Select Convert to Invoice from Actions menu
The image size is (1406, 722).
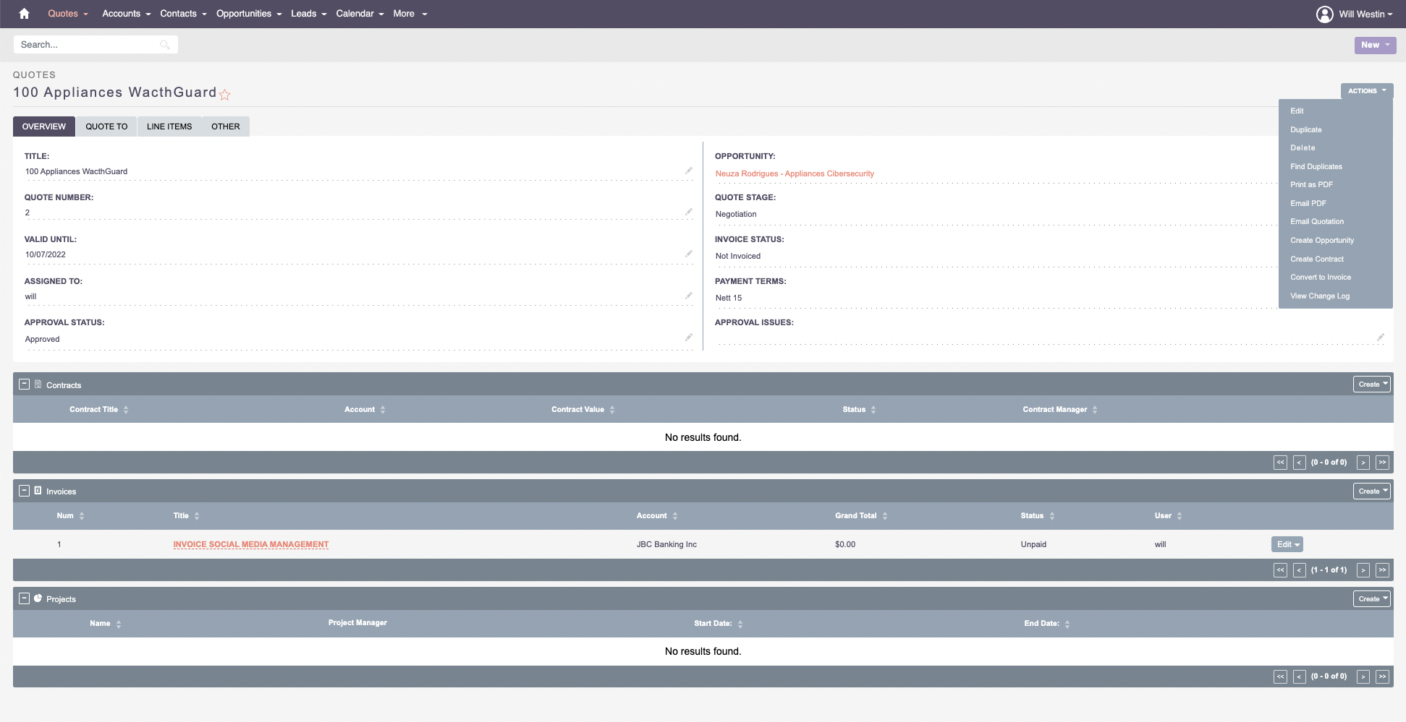[x=1321, y=278]
